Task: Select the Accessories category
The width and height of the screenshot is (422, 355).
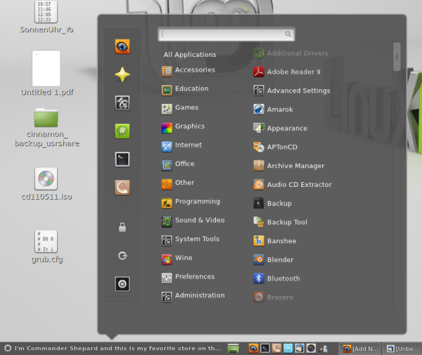Action: [x=188, y=71]
